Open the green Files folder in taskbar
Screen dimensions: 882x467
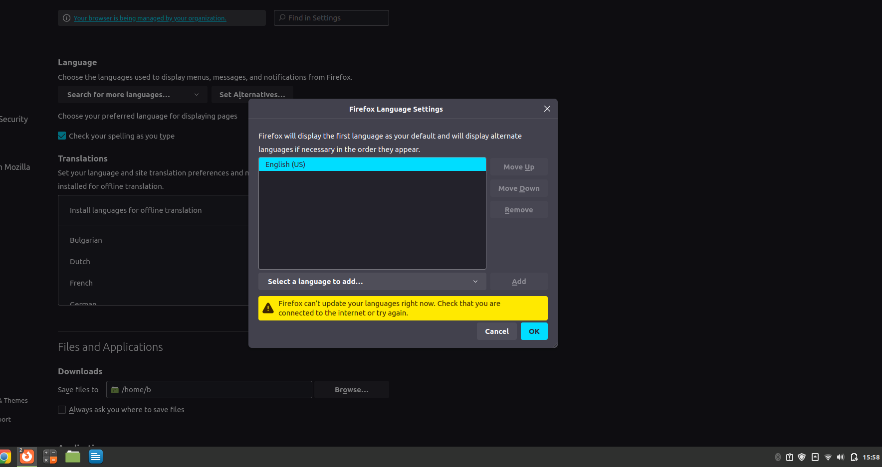pyautogui.click(x=73, y=457)
